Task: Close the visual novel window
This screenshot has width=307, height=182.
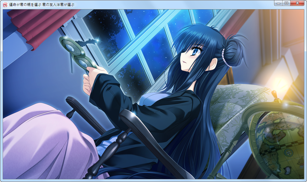Action: [297, 3]
